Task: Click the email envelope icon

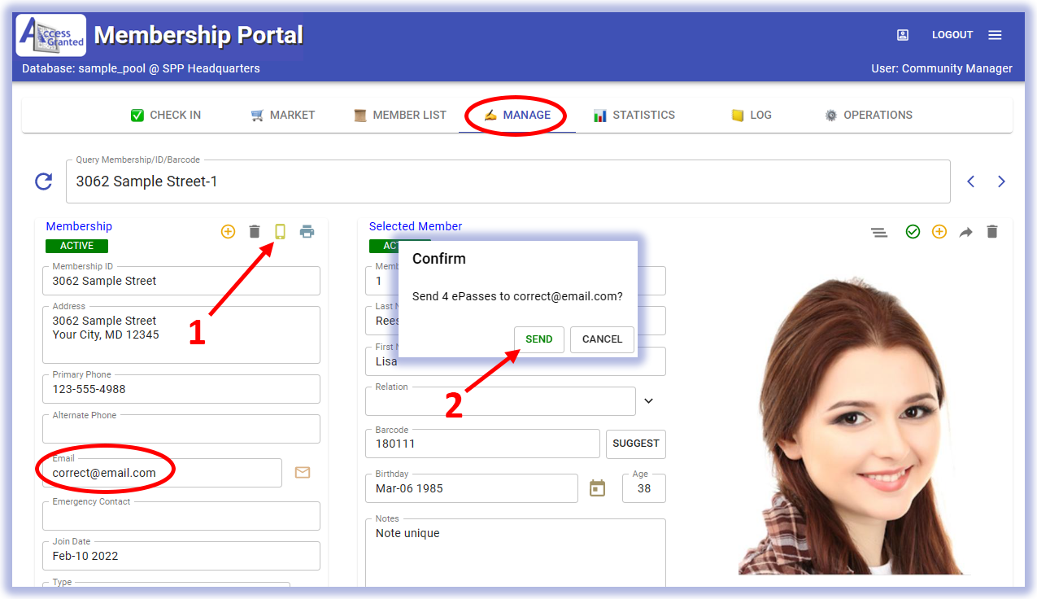Action: (x=303, y=472)
